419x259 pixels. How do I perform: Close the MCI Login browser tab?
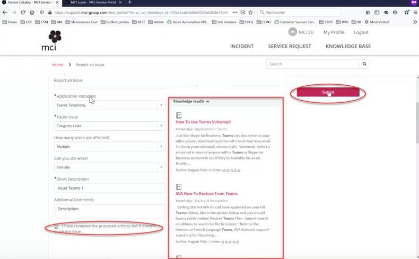click(x=120, y=3)
